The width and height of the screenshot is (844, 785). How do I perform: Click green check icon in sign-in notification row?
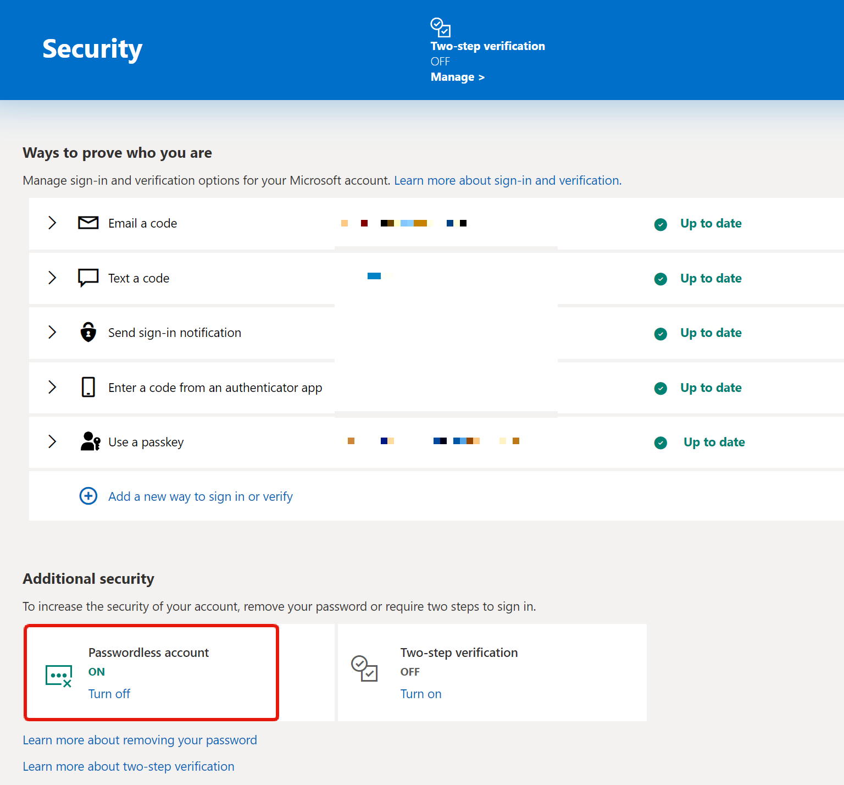(x=660, y=334)
